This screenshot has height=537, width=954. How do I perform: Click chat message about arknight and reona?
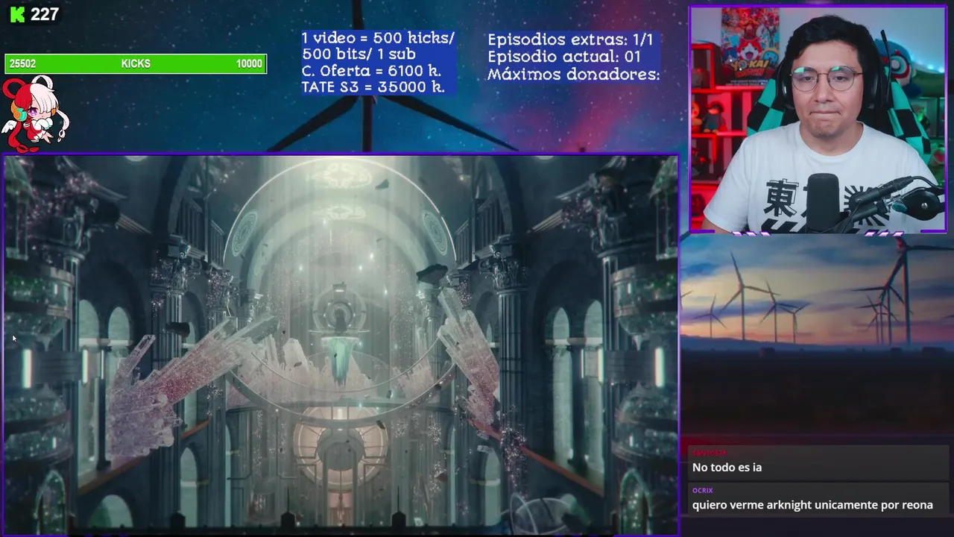point(812,505)
